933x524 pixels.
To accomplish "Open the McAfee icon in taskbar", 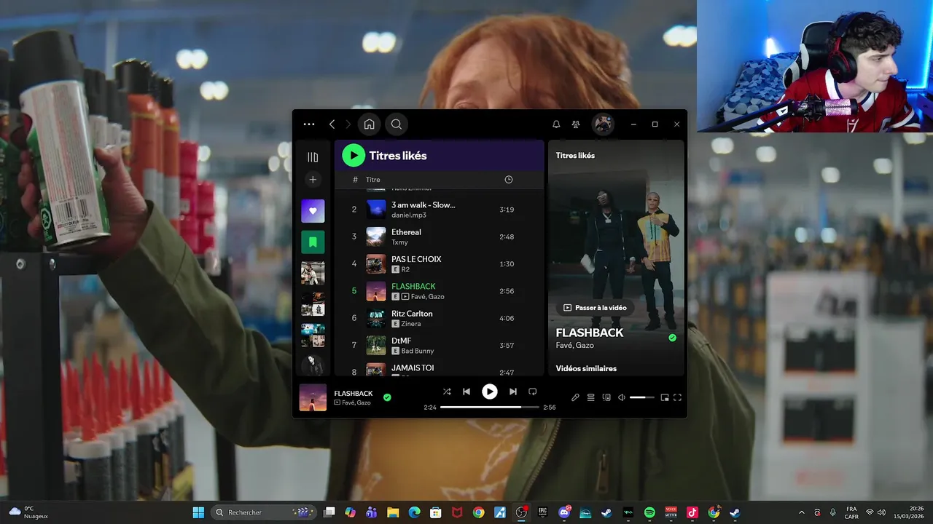I will coord(457,512).
